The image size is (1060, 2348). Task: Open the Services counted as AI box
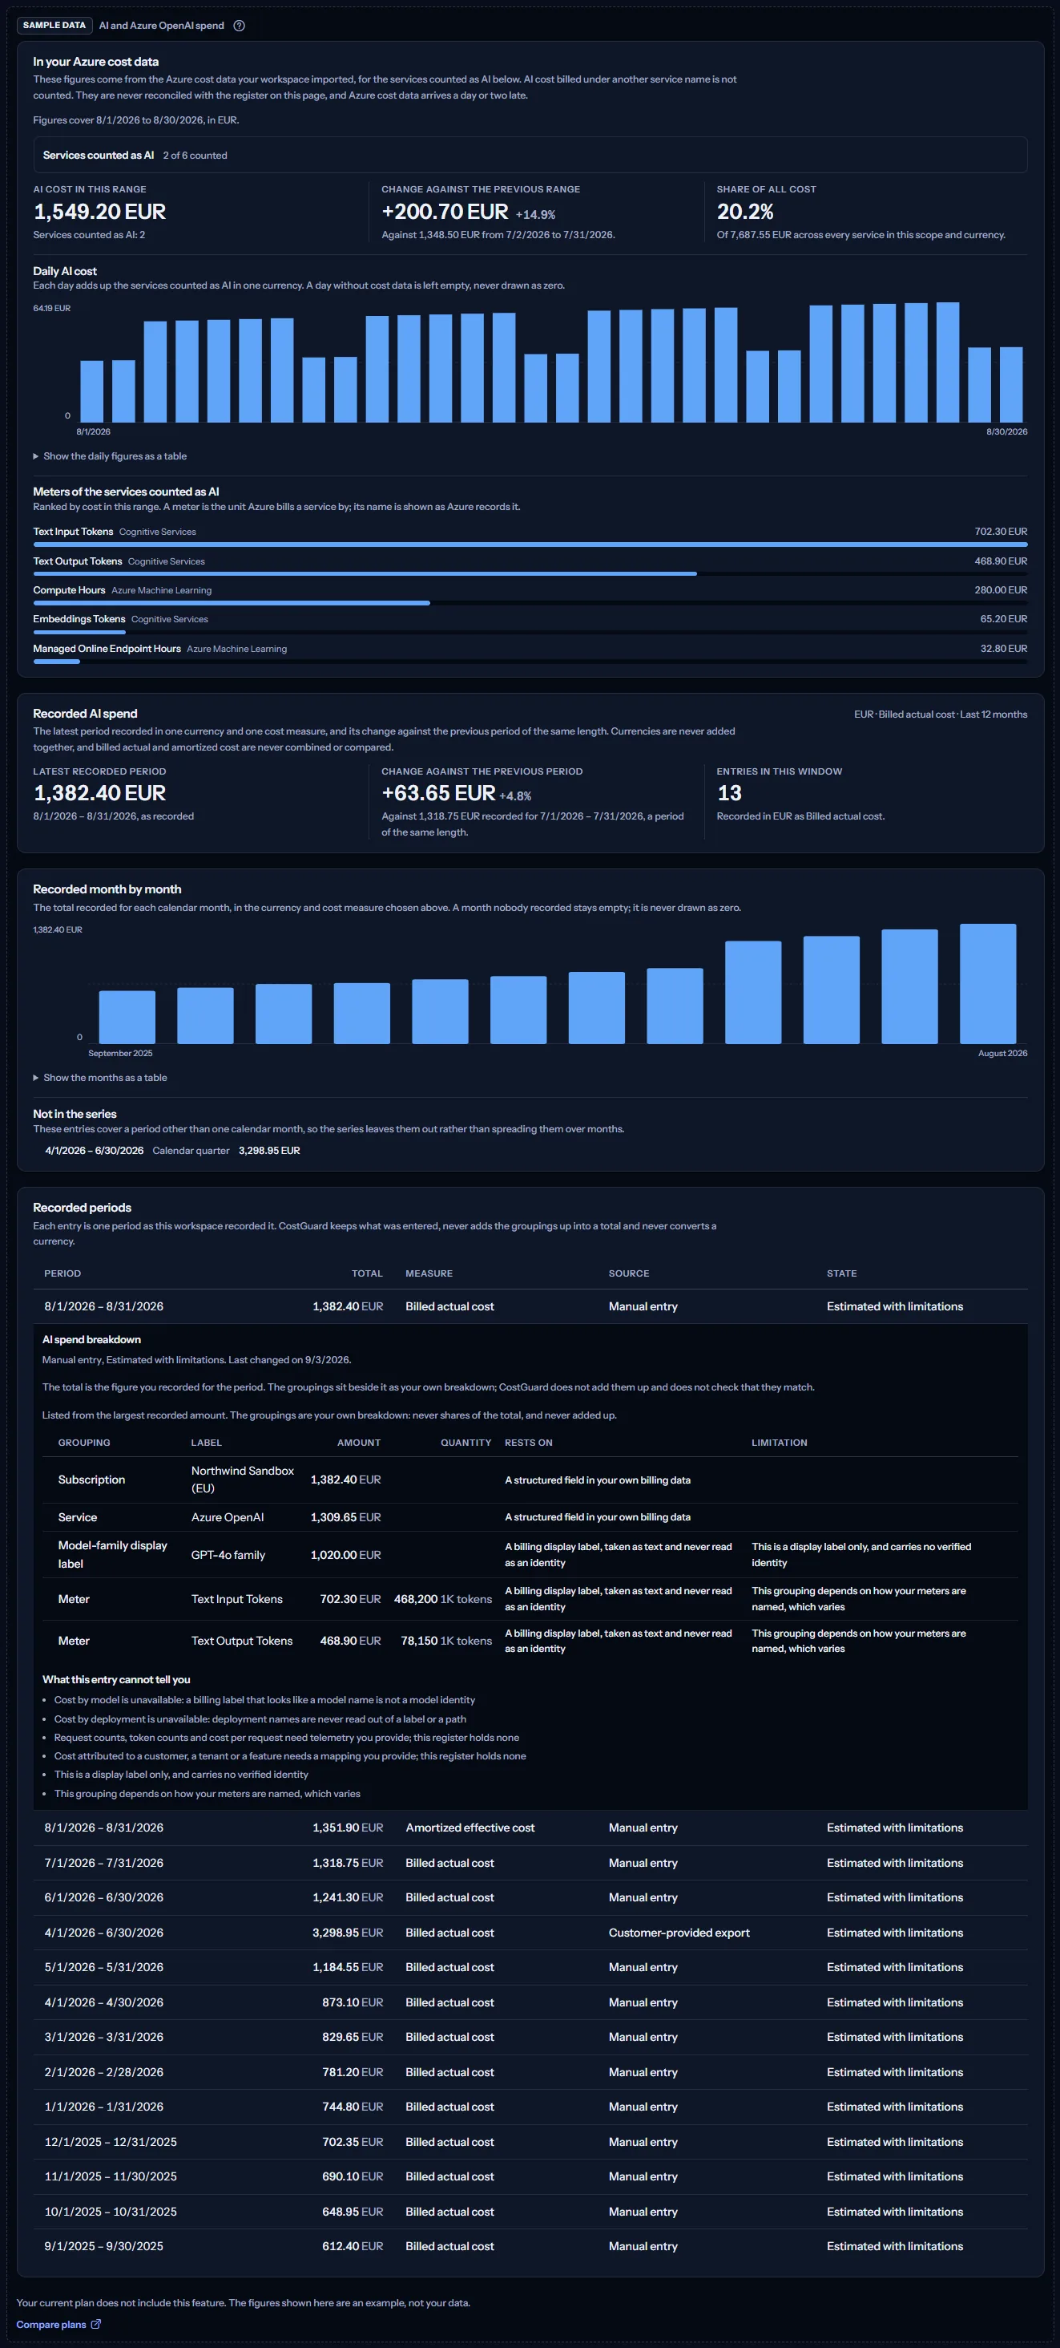pos(530,155)
